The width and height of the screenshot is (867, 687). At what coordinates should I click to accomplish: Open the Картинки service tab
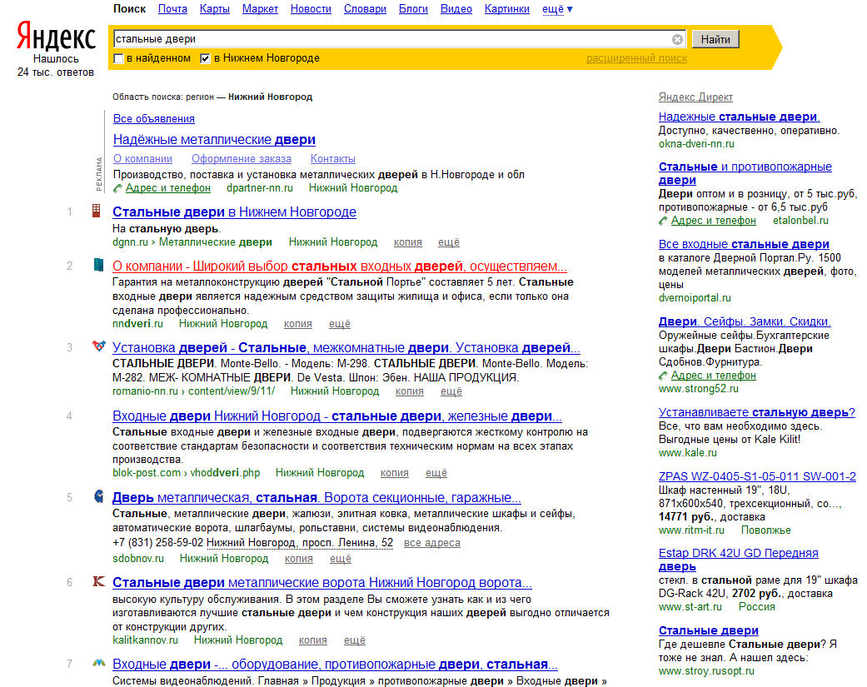coord(507,9)
